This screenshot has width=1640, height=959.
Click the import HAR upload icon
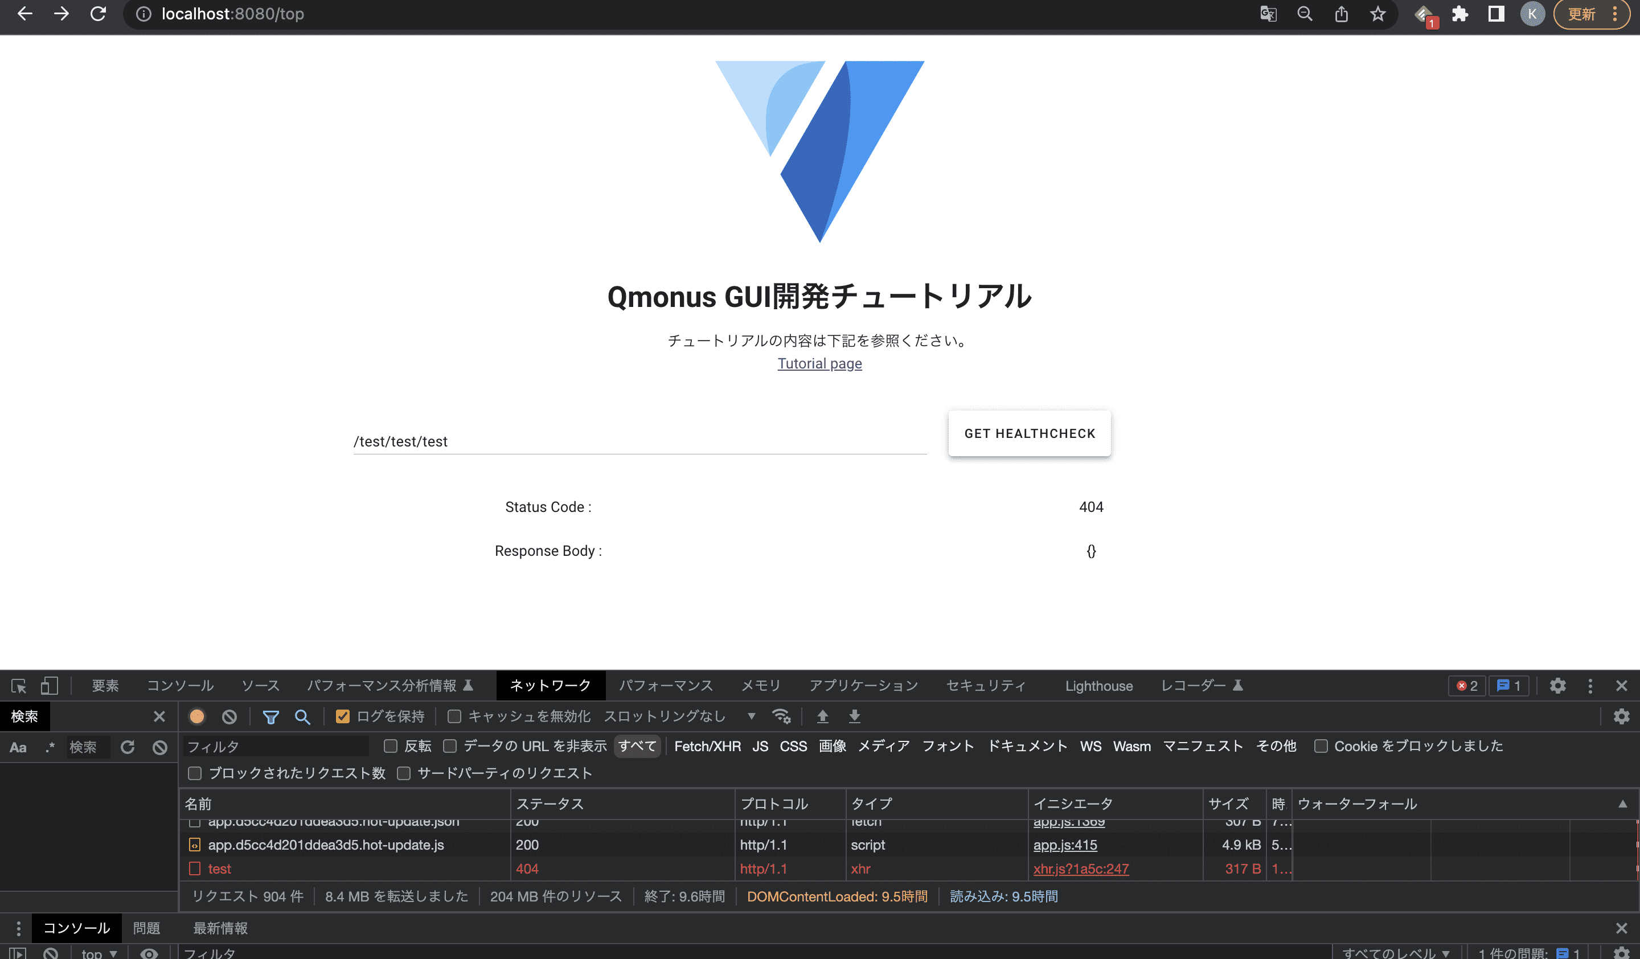coord(823,716)
